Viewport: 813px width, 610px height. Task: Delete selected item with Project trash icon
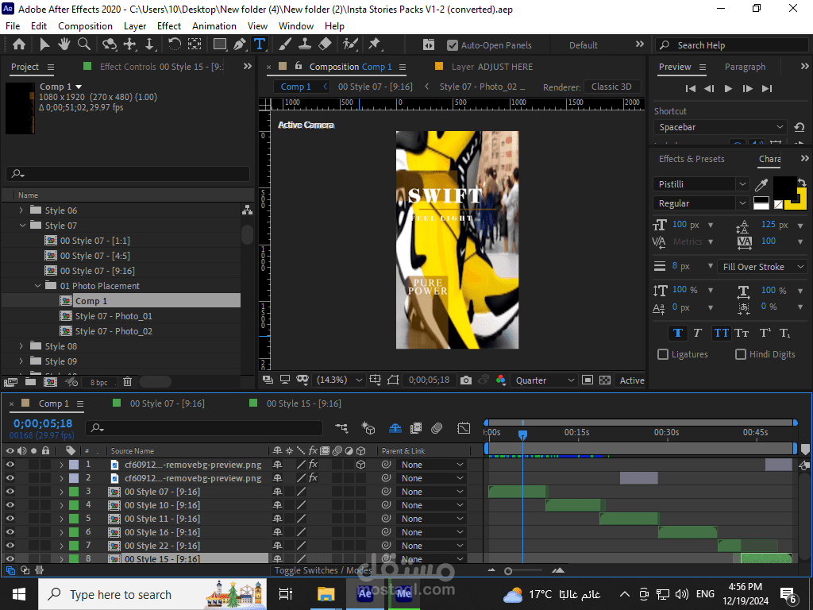pyautogui.click(x=128, y=382)
